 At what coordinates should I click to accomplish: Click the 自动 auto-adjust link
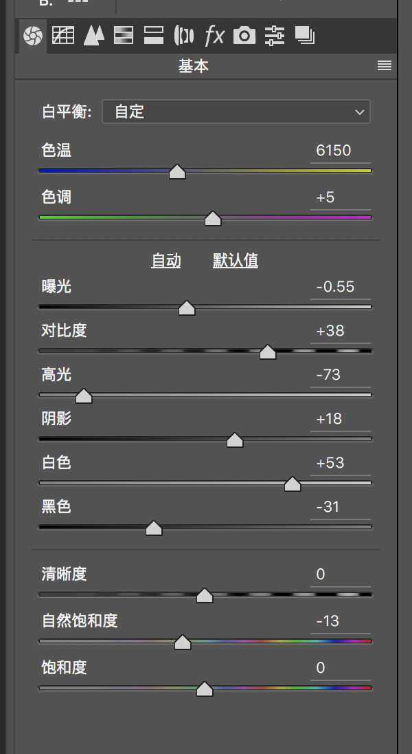[165, 261]
